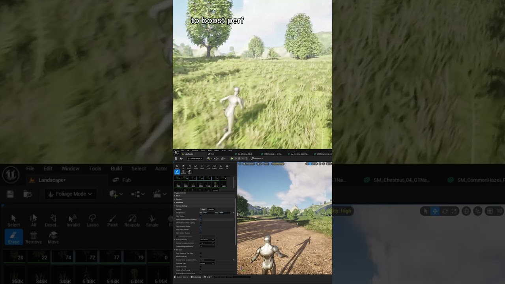
Task: Switch to SM_Chestnut_04_G tab
Action: [243, 154]
